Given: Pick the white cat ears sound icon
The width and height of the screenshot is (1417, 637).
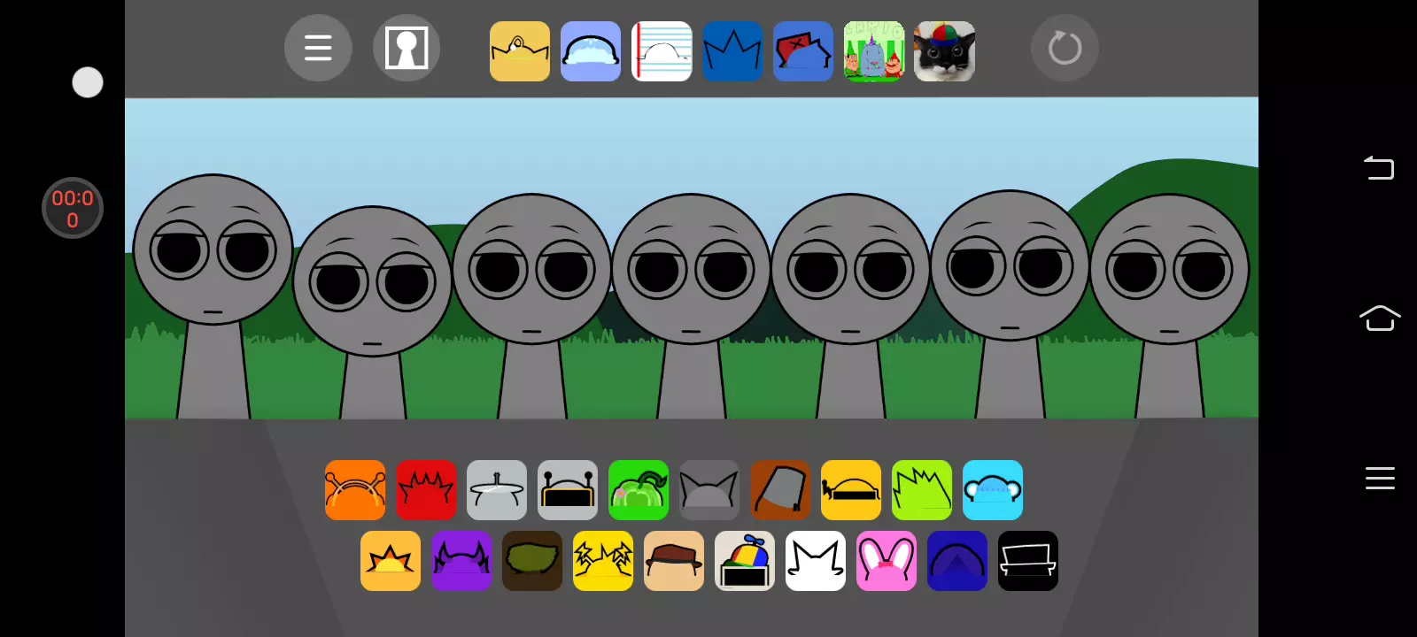Looking at the screenshot, I should click(816, 561).
